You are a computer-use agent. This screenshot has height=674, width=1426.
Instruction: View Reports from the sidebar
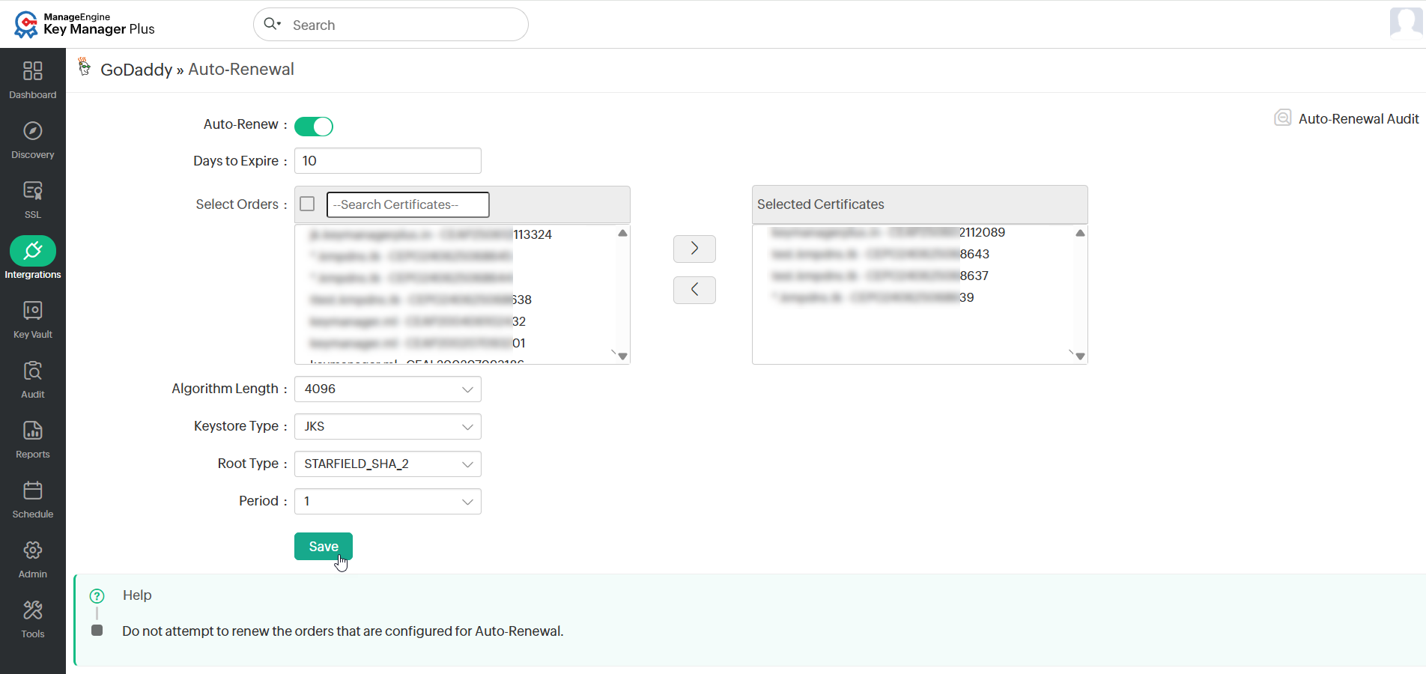(33, 440)
